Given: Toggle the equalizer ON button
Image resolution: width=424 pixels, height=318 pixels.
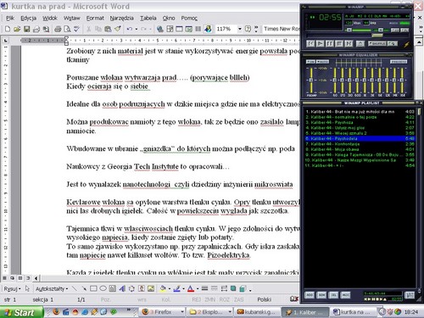Looking at the screenshot, I should (310, 62).
